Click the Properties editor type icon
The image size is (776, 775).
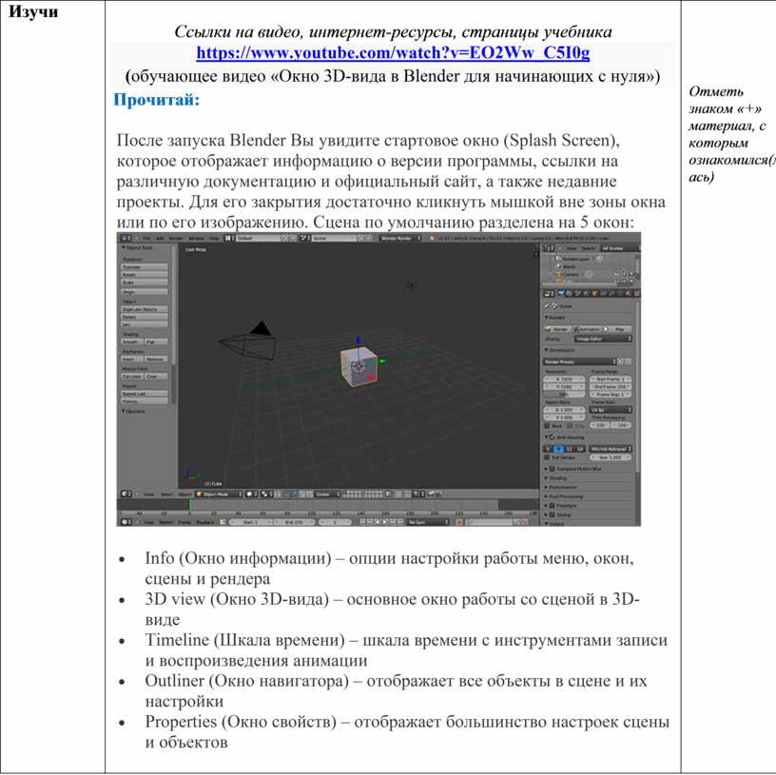(549, 294)
